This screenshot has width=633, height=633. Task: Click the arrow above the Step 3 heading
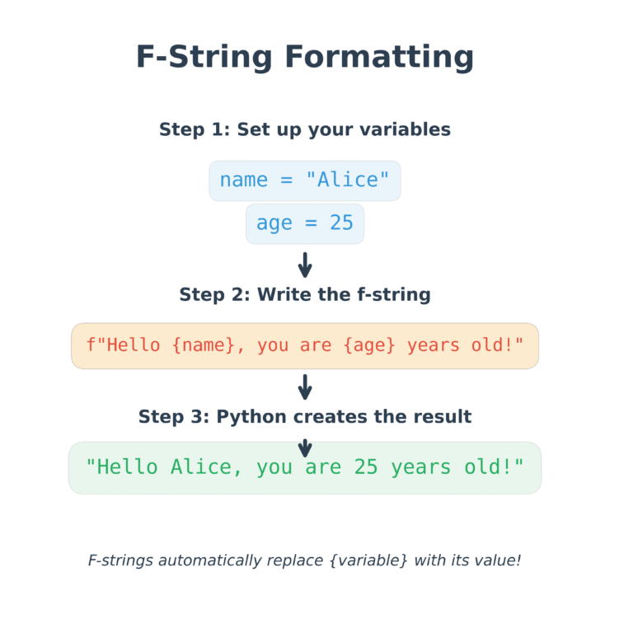point(305,387)
